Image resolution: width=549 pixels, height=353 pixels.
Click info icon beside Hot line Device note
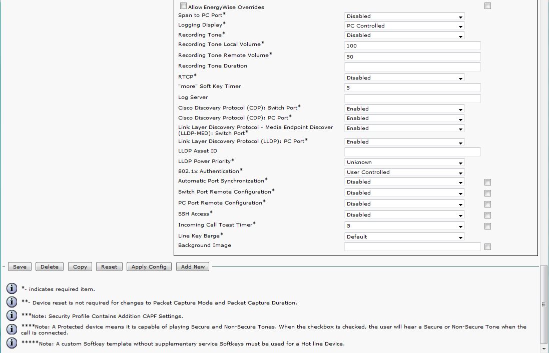point(12,343)
